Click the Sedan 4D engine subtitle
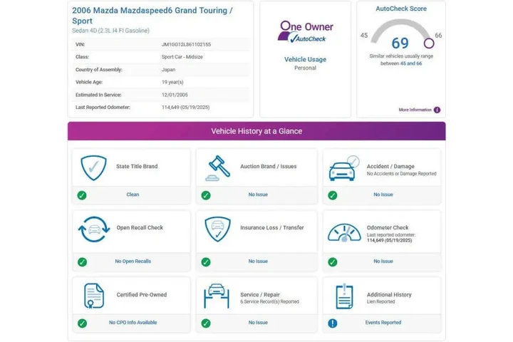 [110, 31]
